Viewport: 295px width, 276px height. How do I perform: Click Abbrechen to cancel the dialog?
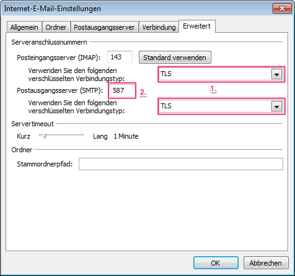coord(266,263)
